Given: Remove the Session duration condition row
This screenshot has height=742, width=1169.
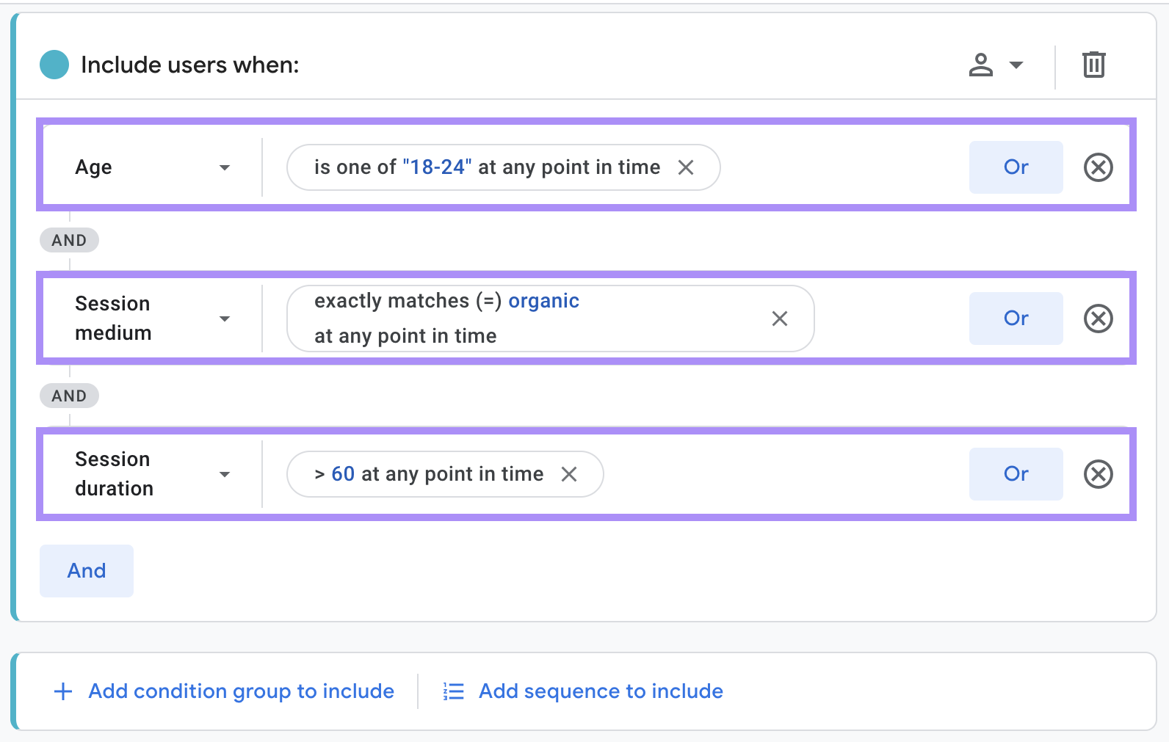Looking at the screenshot, I should tap(1098, 474).
